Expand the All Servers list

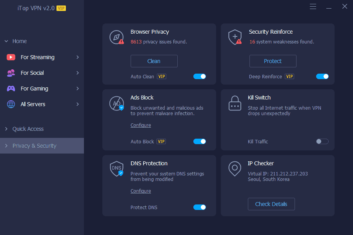[x=42, y=104]
